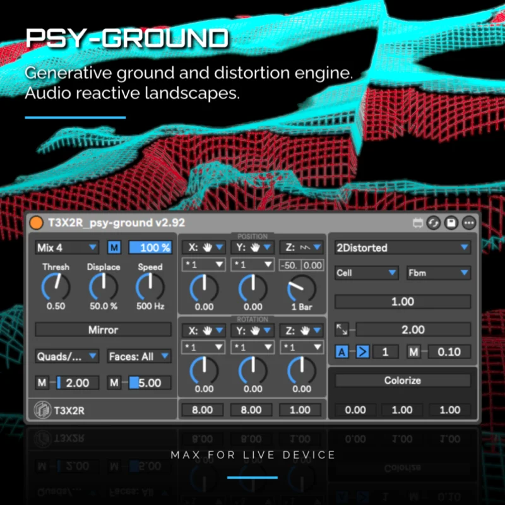Click the Rotation Z knob
This screenshot has height=505, width=505.
click(x=302, y=371)
